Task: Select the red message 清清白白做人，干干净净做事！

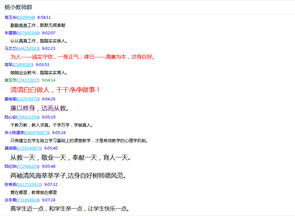Action: pos(56,90)
